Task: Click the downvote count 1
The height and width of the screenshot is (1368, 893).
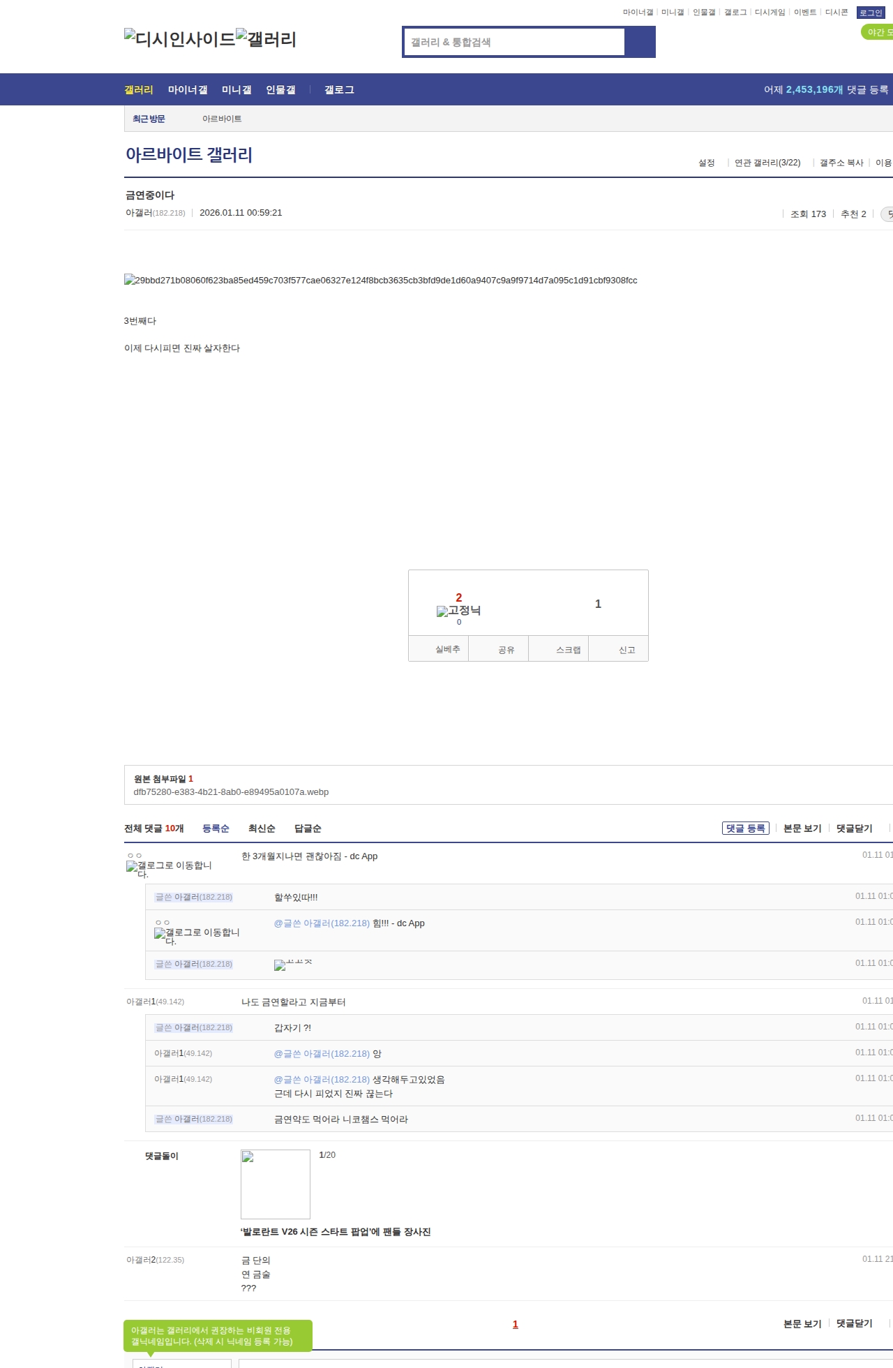Action: (598, 604)
